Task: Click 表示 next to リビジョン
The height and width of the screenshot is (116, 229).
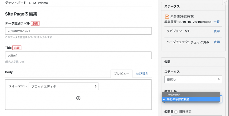Action: pyautogui.click(x=217, y=31)
